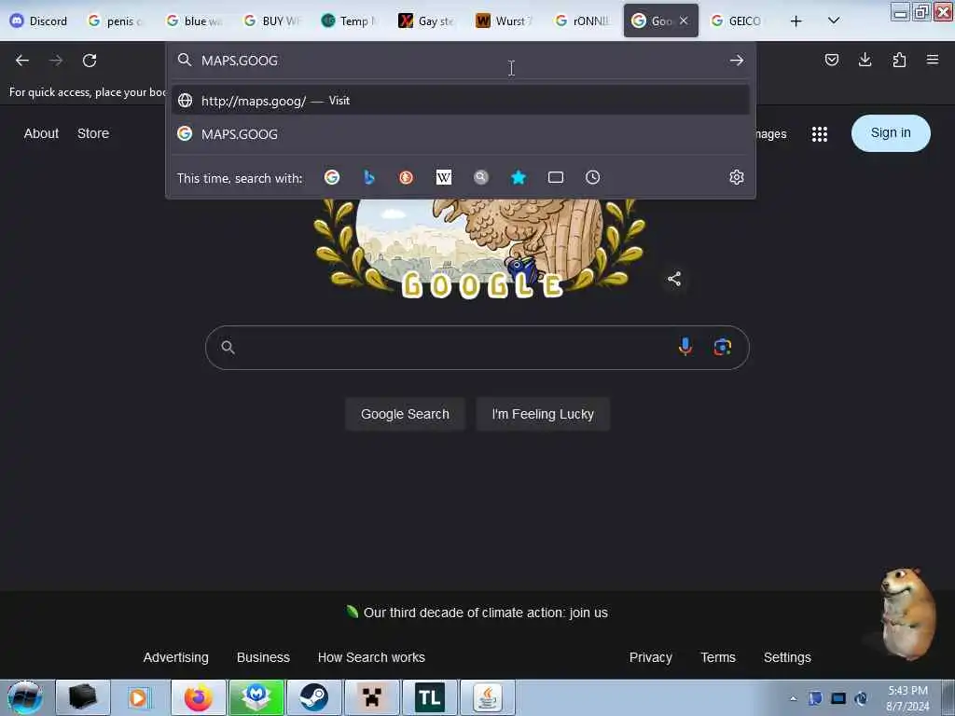Open How Search works link
The image size is (955, 716).
coord(371,657)
